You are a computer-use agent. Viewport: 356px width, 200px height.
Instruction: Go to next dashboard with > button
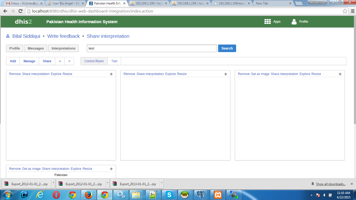click(69, 61)
